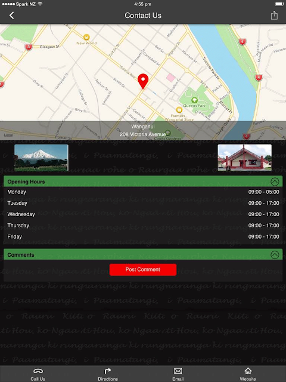The image size is (286, 382).
Task: Tap the New World store marker
Action: [x=86, y=37]
